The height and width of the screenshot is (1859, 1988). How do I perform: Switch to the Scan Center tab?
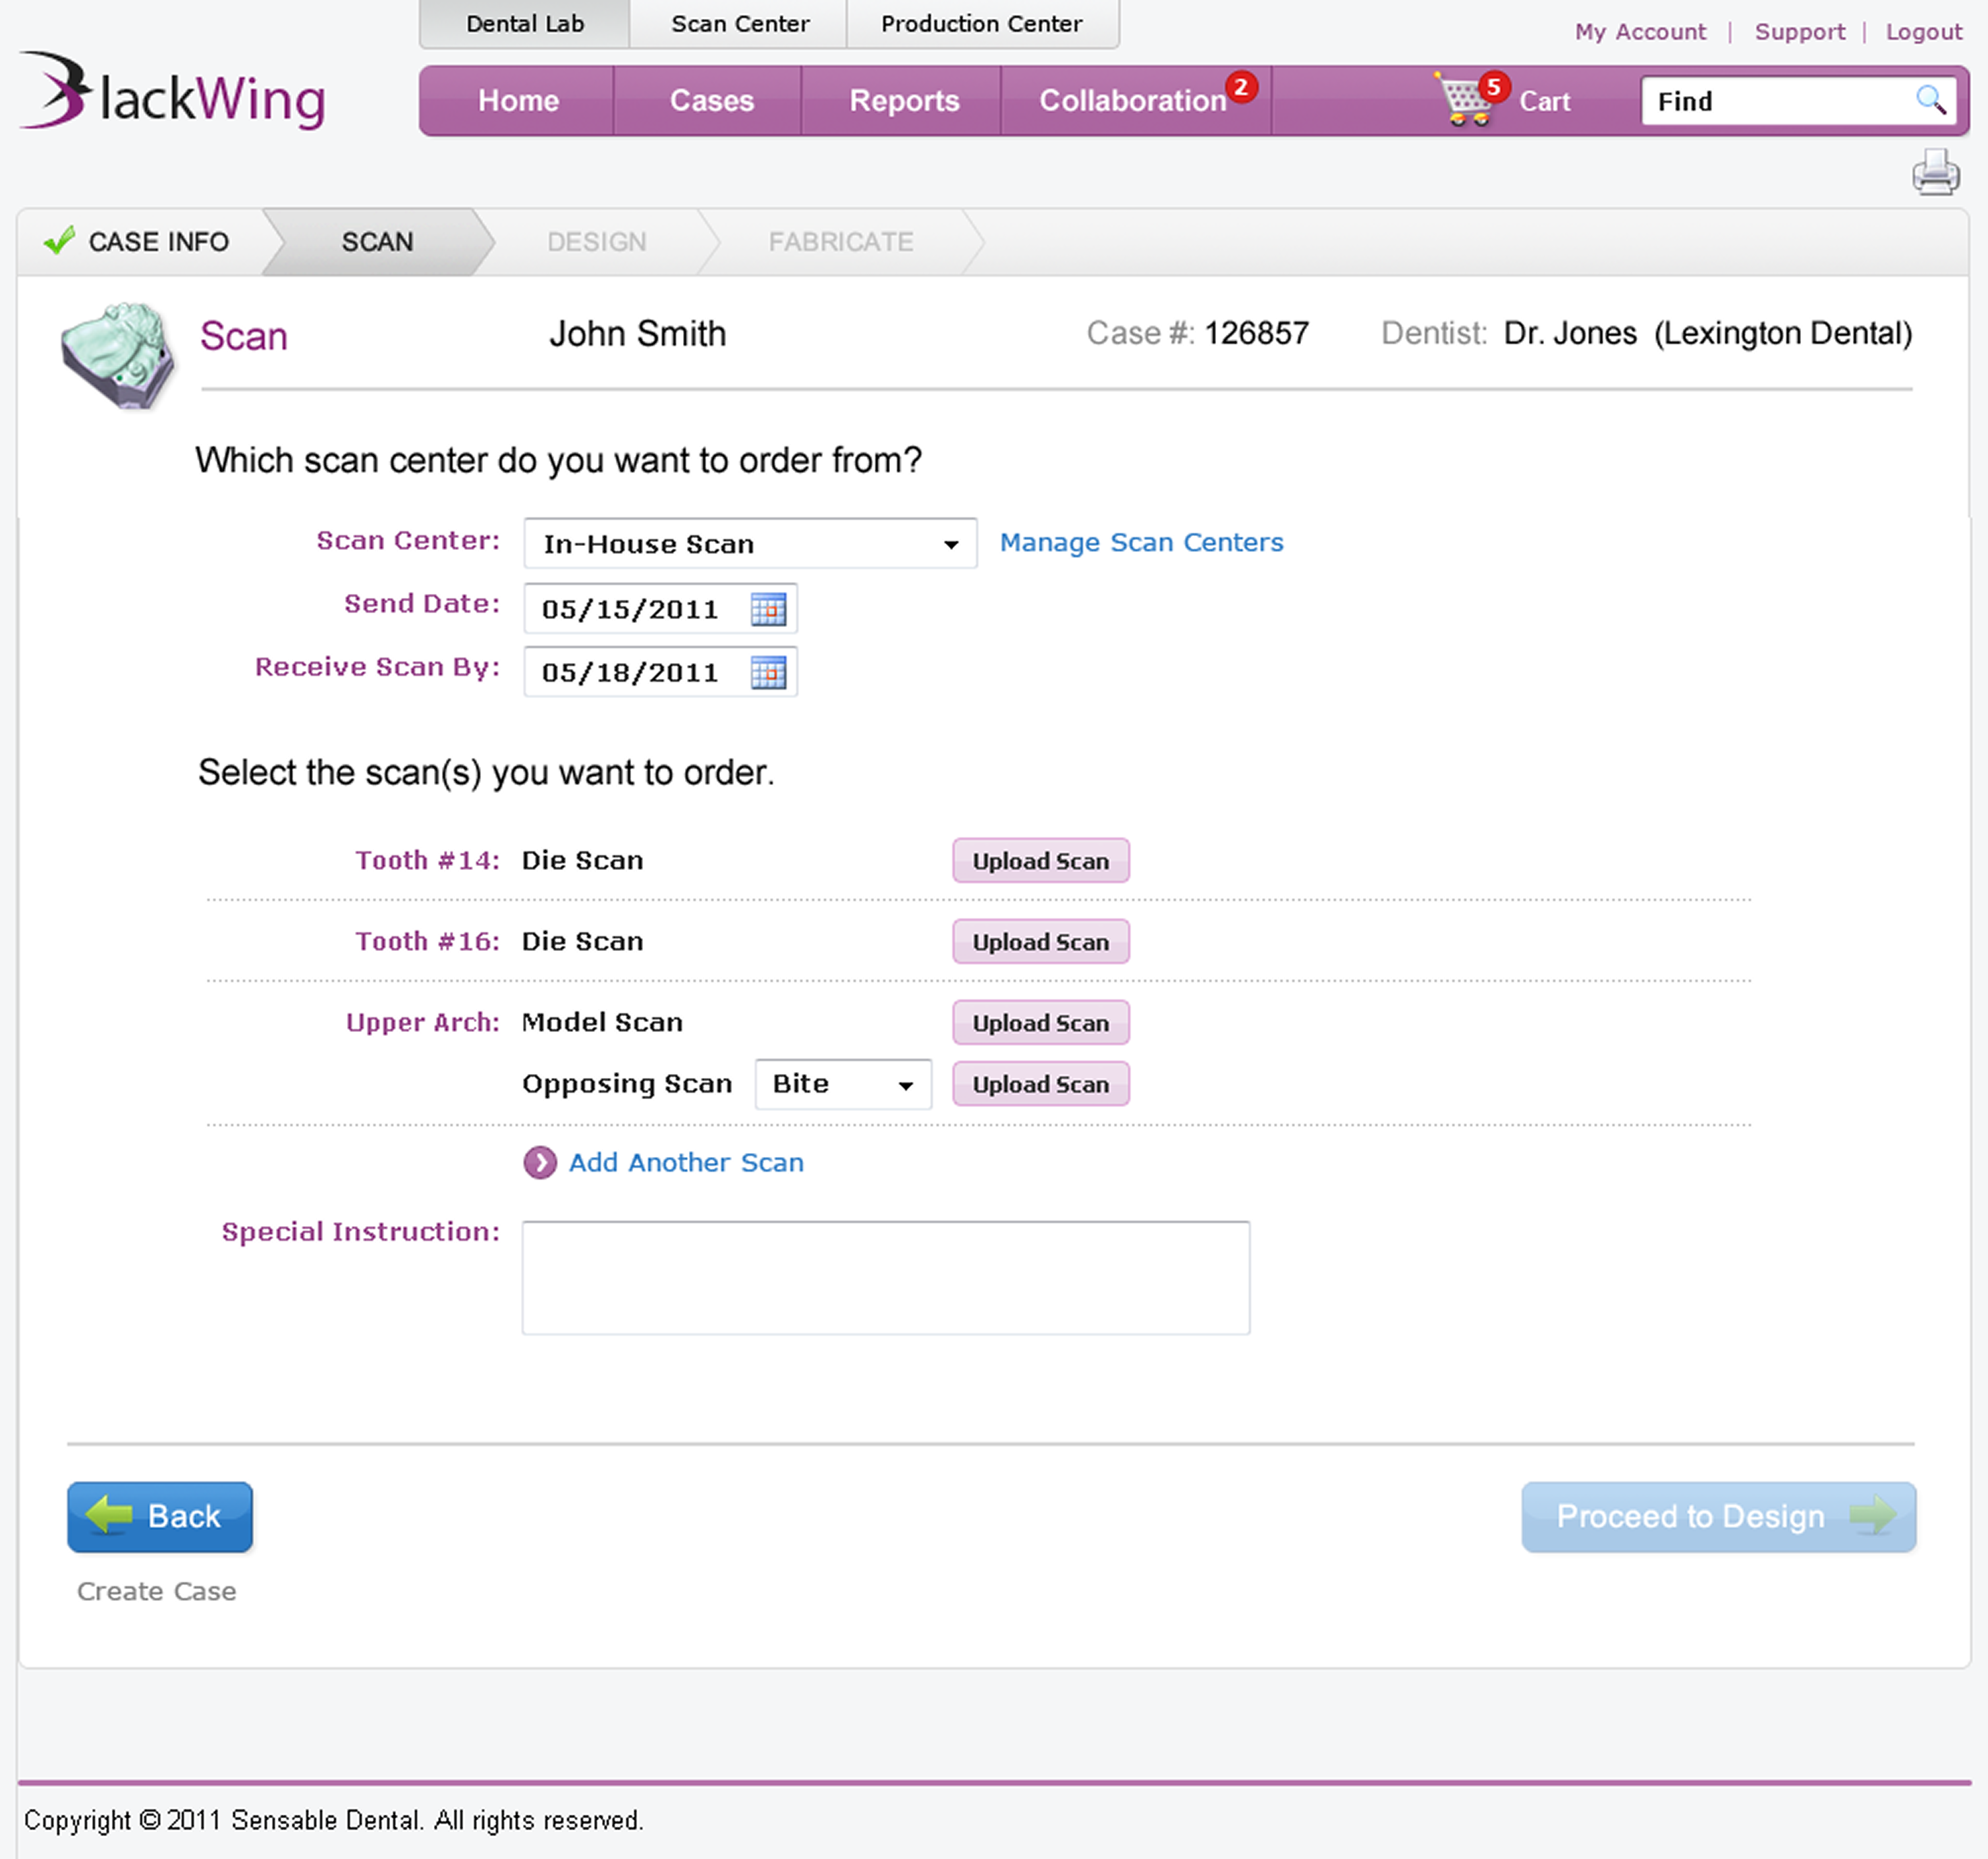[x=739, y=24]
